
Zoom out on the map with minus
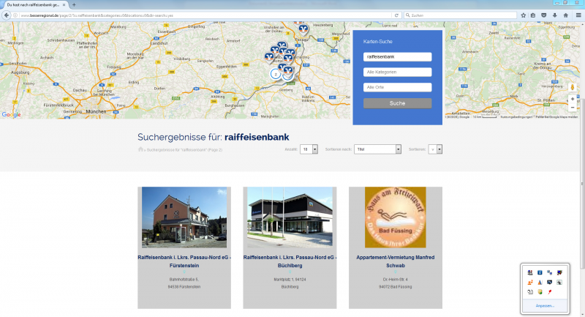tap(572, 108)
